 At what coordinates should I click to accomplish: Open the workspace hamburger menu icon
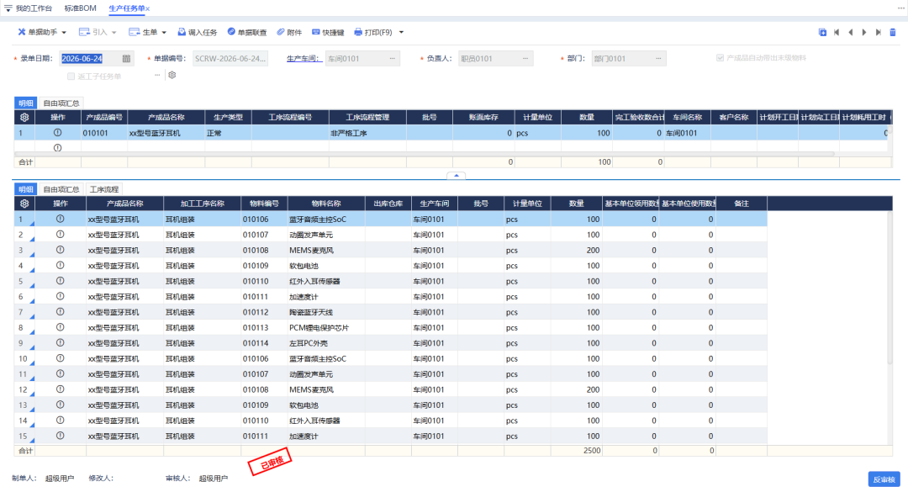tap(8, 8)
